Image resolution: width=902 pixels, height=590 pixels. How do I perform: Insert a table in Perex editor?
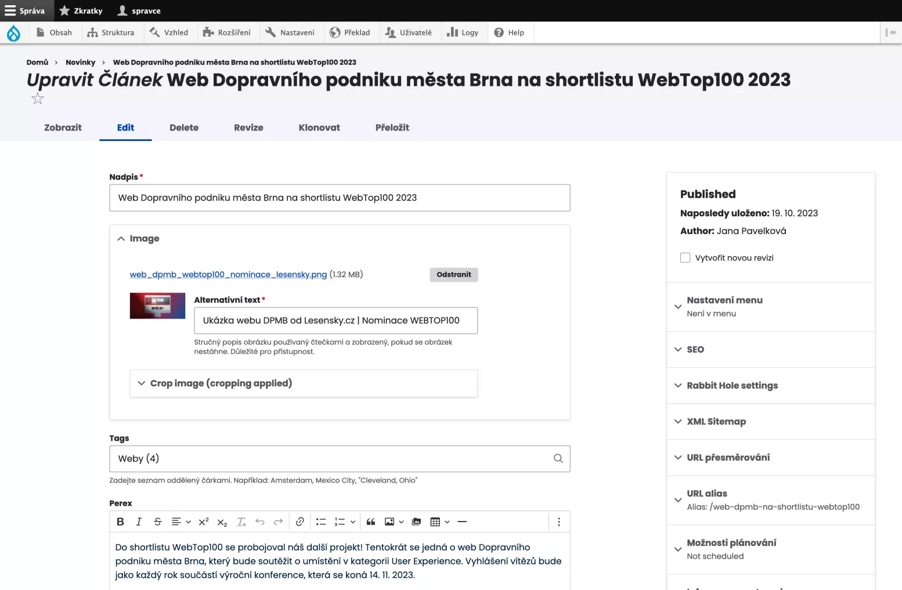tap(435, 522)
